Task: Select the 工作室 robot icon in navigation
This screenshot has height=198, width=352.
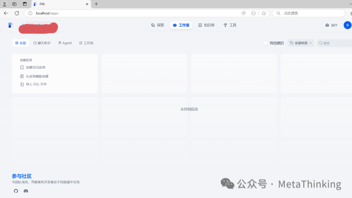Action: (x=175, y=25)
